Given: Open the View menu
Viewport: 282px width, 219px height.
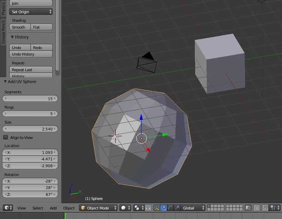Looking at the screenshot, I should pos(21,208).
